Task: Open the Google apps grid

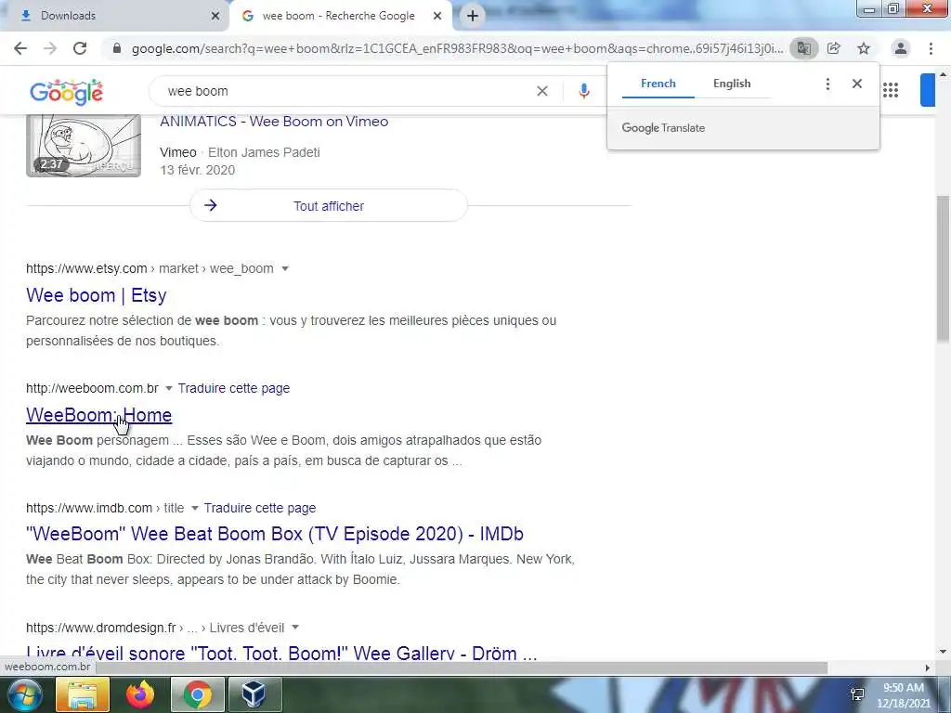Action: click(891, 90)
